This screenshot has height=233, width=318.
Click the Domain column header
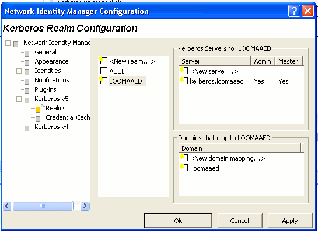[x=240, y=148]
